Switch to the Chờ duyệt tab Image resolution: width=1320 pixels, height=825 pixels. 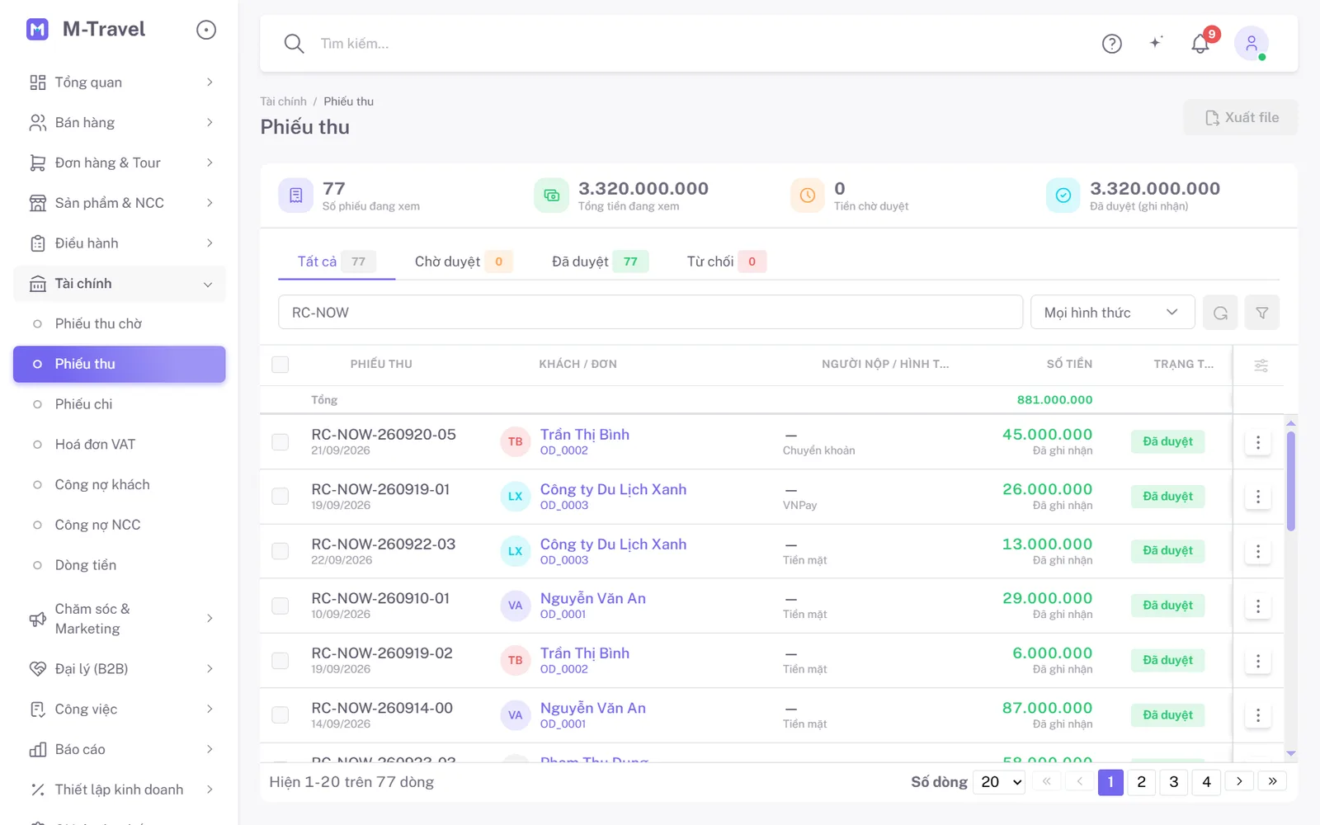464,262
